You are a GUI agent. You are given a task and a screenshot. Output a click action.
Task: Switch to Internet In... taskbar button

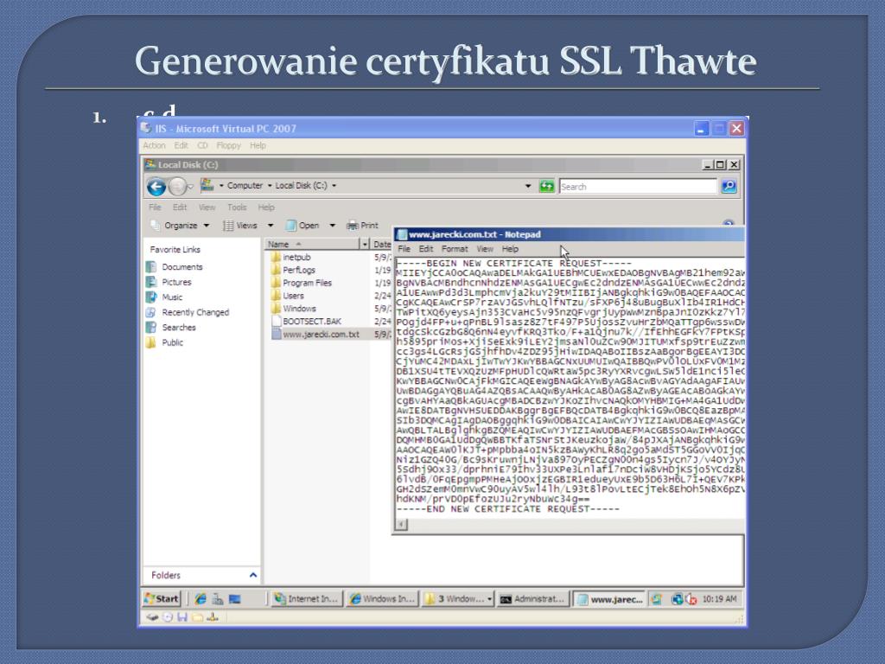coord(306,599)
